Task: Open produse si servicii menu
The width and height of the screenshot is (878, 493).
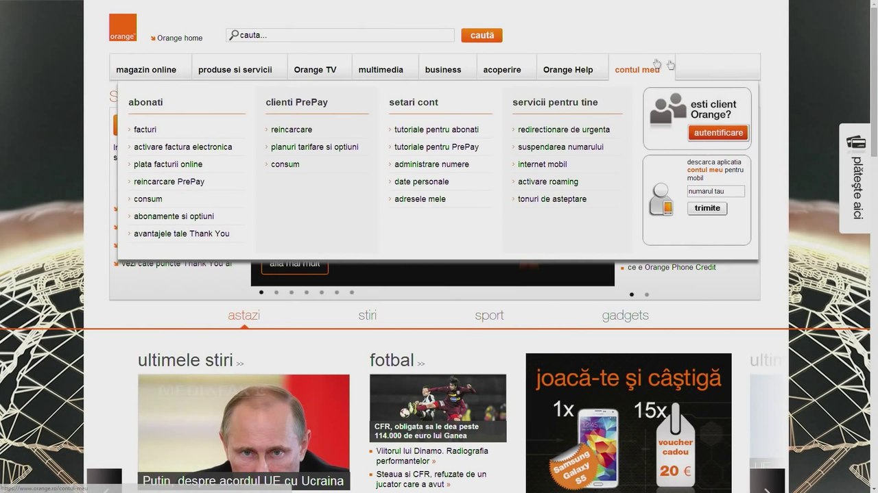Action: click(x=235, y=69)
